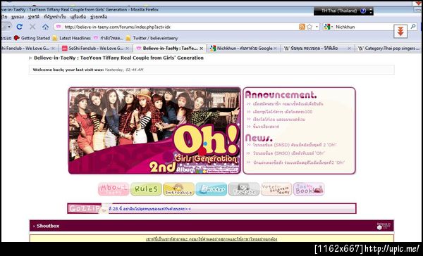Open the Rules image button

pos(146,189)
